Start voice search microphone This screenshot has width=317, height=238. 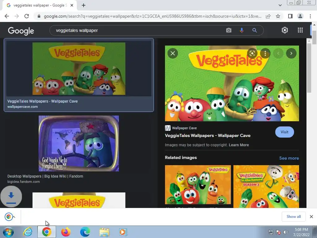click(241, 30)
